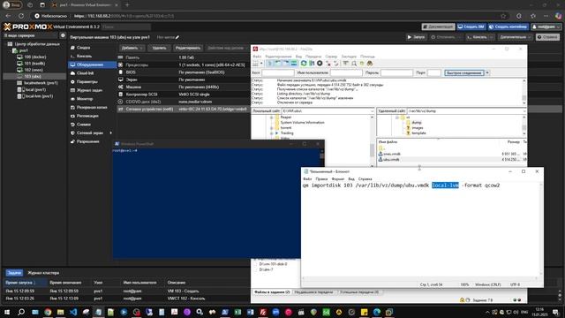
Task: Reconnect to last server in FileZilla
Action: (x=335, y=64)
